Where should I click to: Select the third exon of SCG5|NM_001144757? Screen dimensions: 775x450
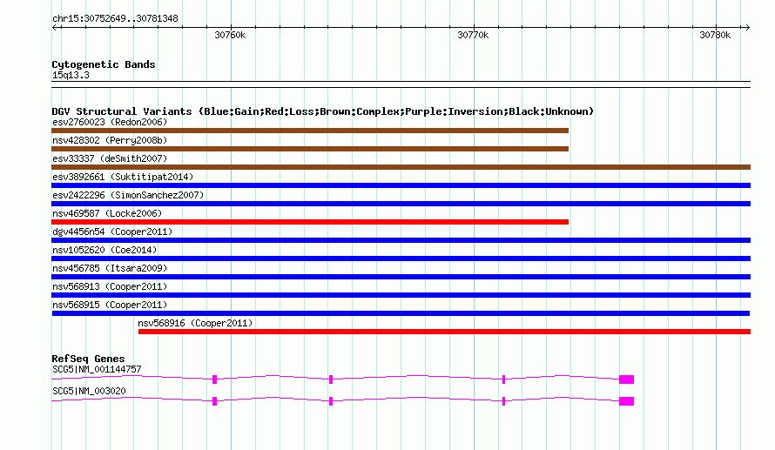click(503, 379)
